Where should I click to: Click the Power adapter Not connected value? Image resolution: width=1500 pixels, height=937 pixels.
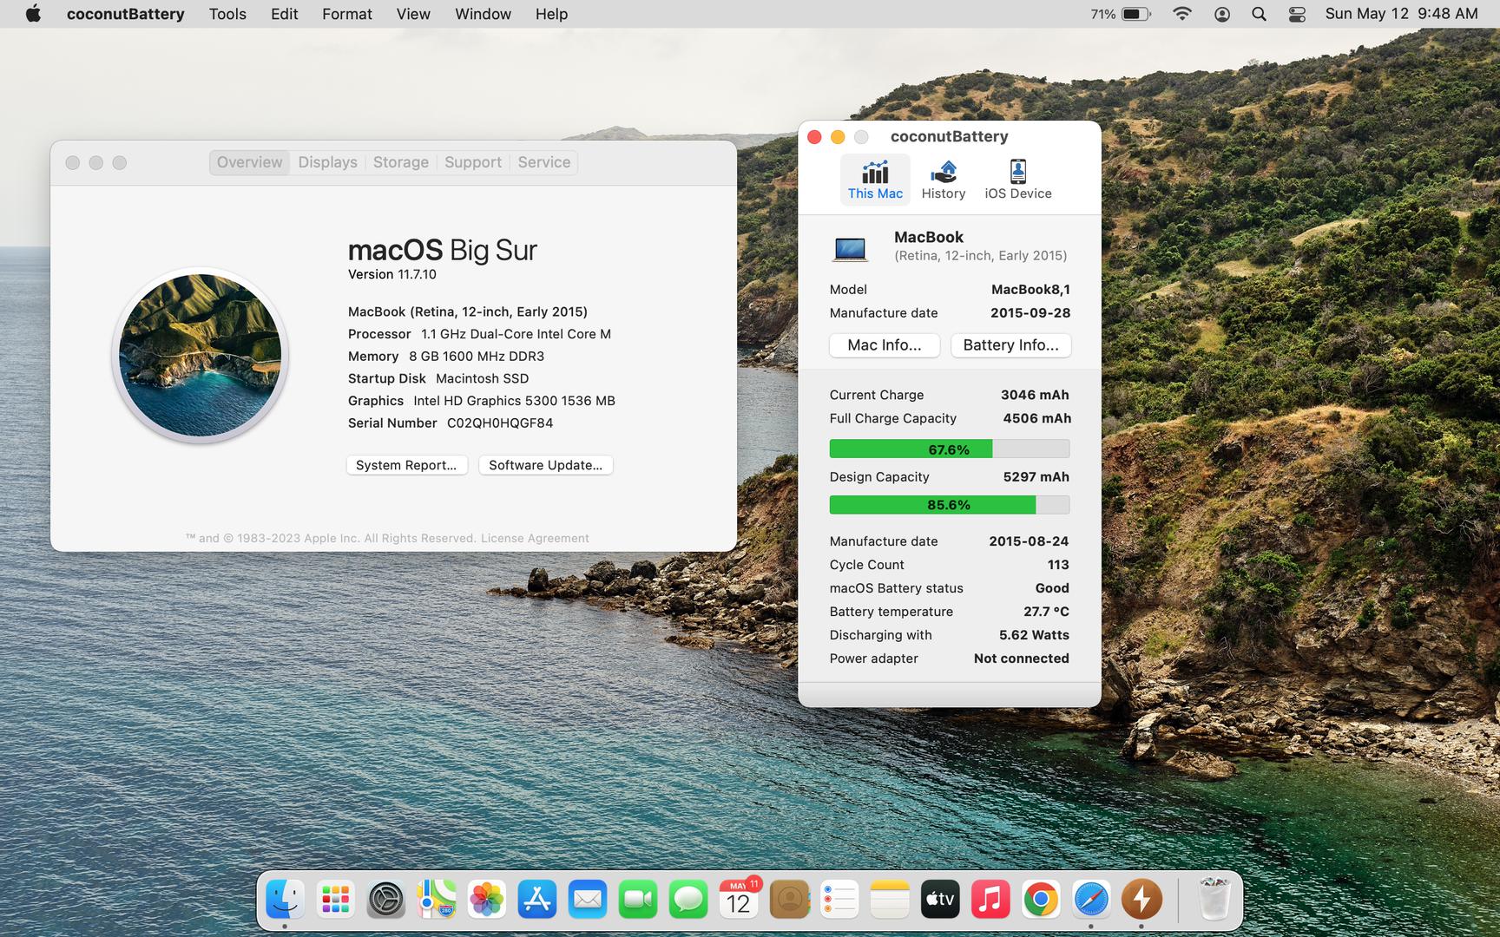coord(1022,659)
